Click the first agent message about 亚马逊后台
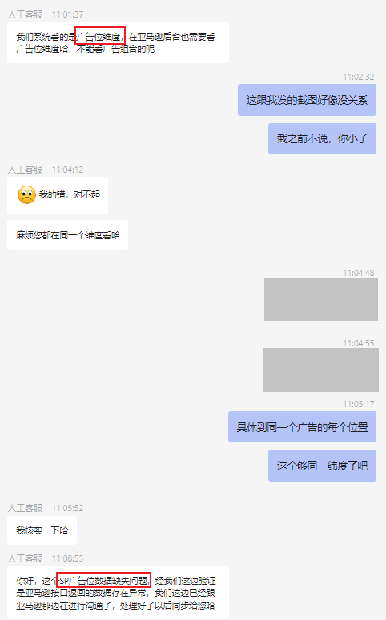The width and height of the screenshot is (386, 620). [x=118, y=42]
